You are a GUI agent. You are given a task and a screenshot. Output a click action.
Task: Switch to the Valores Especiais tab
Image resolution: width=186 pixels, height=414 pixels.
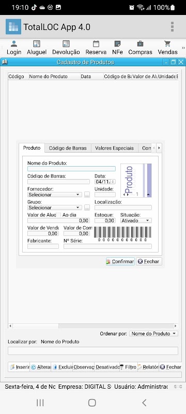pos(114,148)
